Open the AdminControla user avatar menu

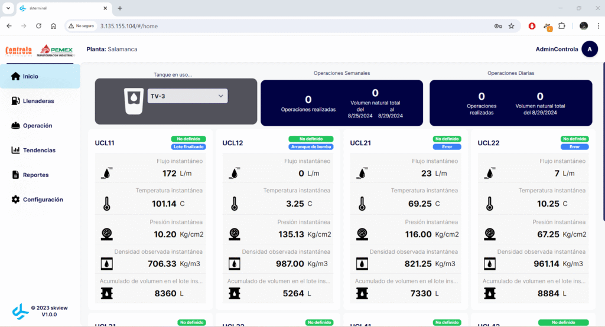click(589, 50)
